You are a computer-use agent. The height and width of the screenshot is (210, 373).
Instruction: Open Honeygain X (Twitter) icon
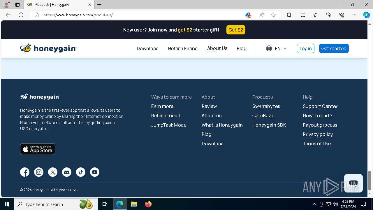(53, 172)
